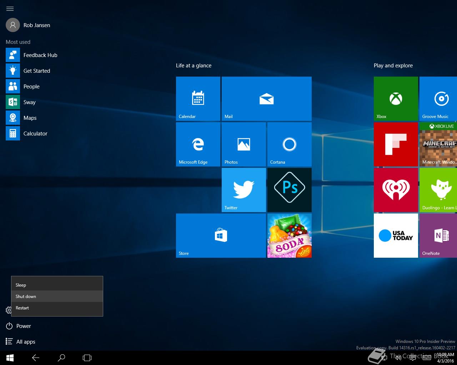Image resolution: width=457 pixels, height=365 pixels.
Task: Open the Store tile
Action: pos(221,236)
